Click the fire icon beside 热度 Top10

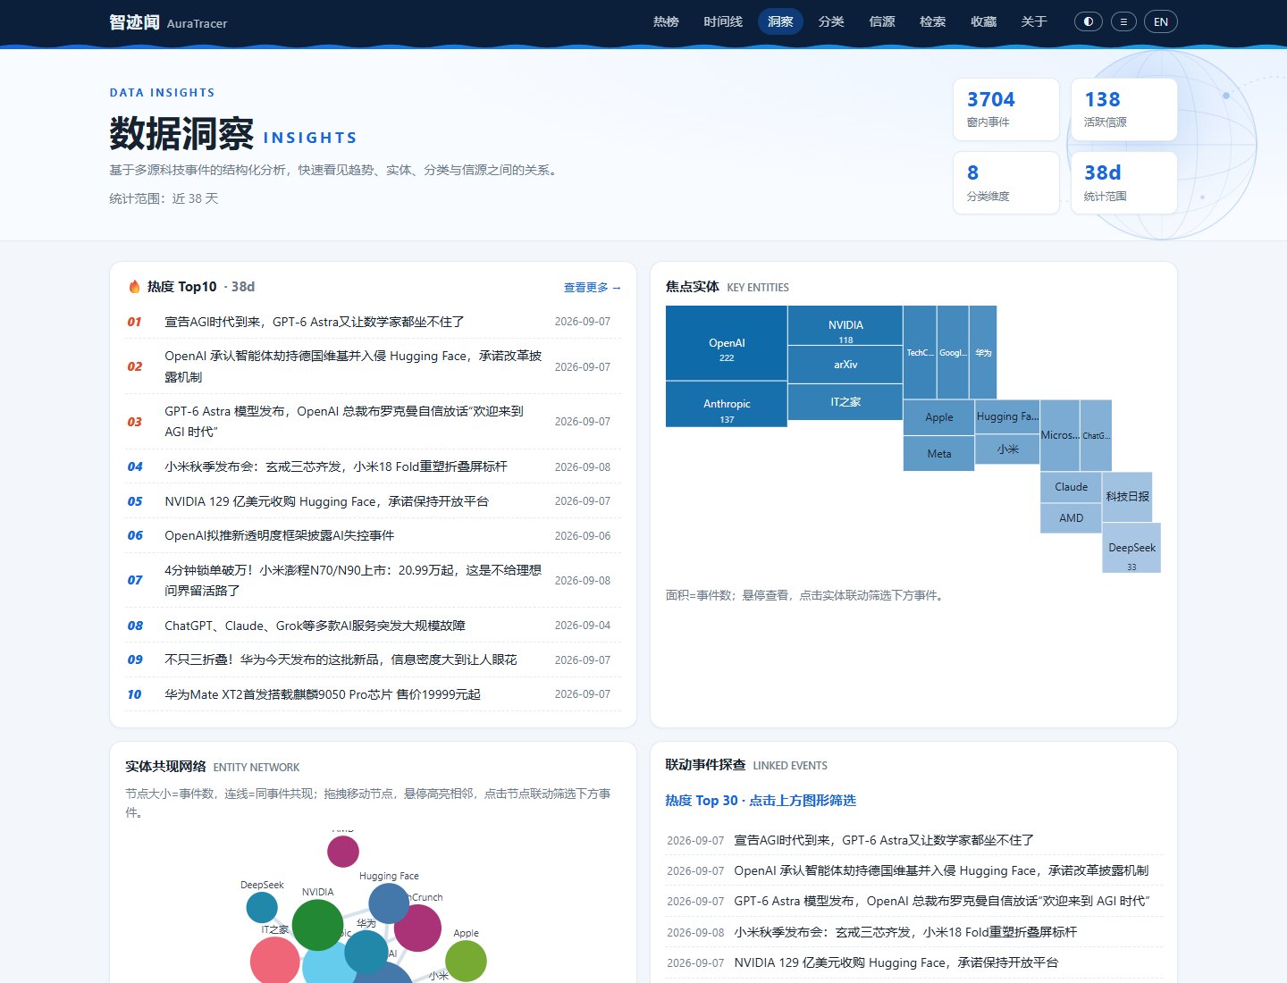pos(134,287)
